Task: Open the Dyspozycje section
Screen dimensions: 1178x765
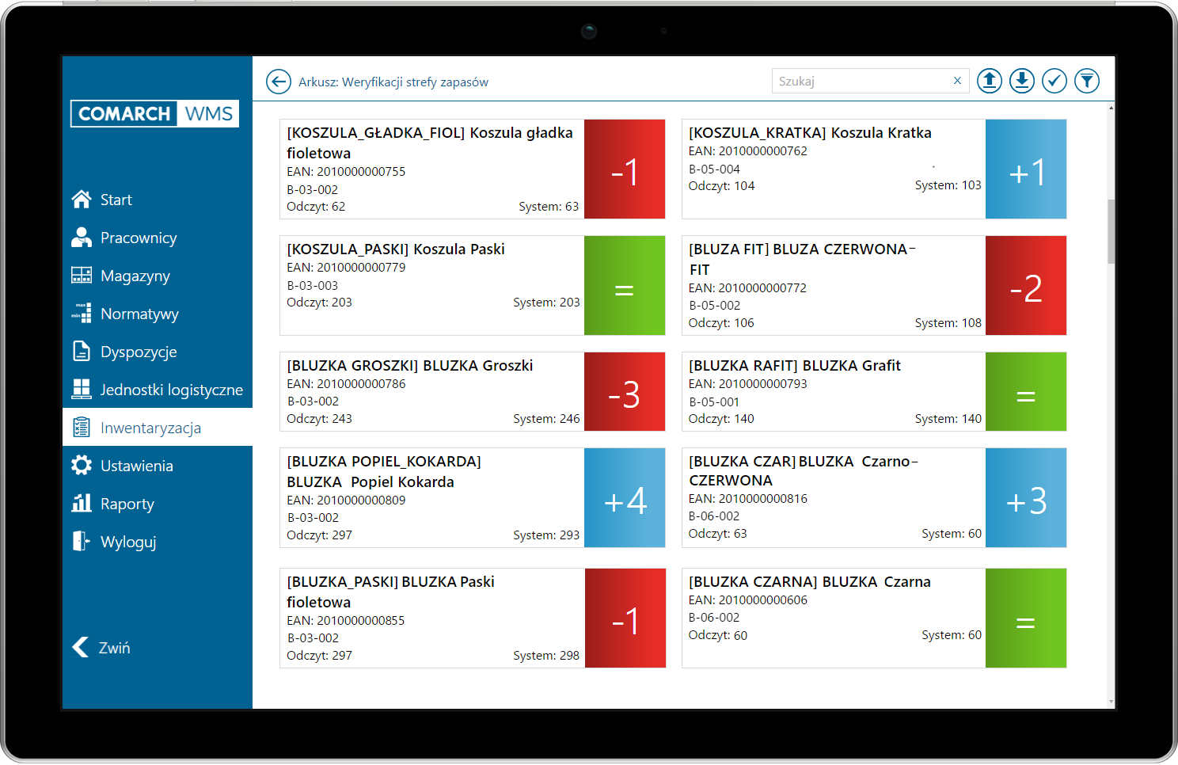Action: [138, 352]
